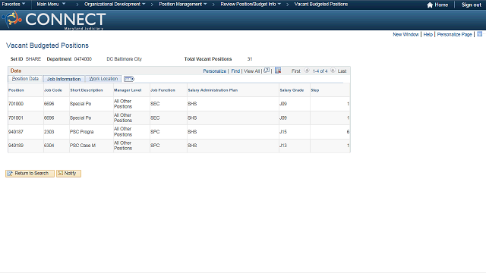Screen dimensions: 486x273
Task: Open the Favorites dropdown menu
Action: pyautogui.click(x=14, y=4)
